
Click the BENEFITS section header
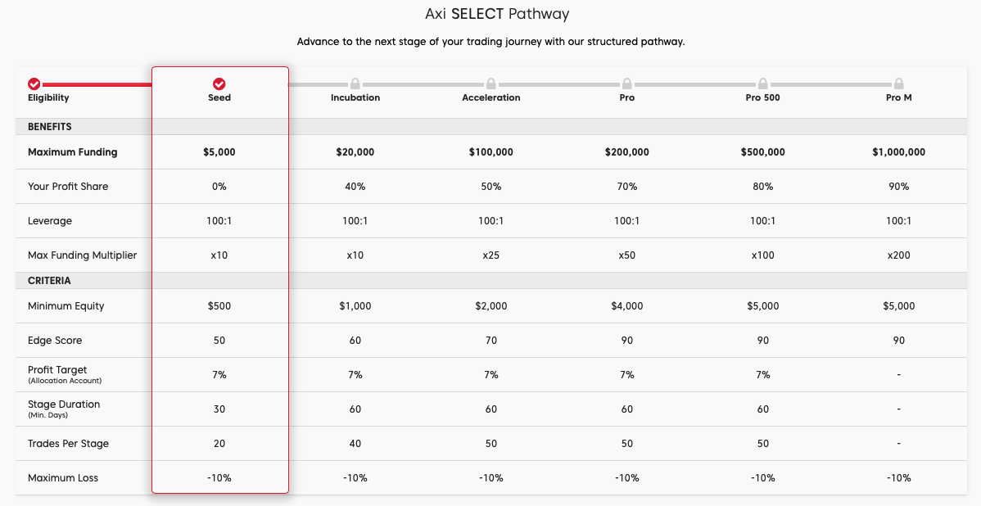pyautogui.click(x=50, y=127)
